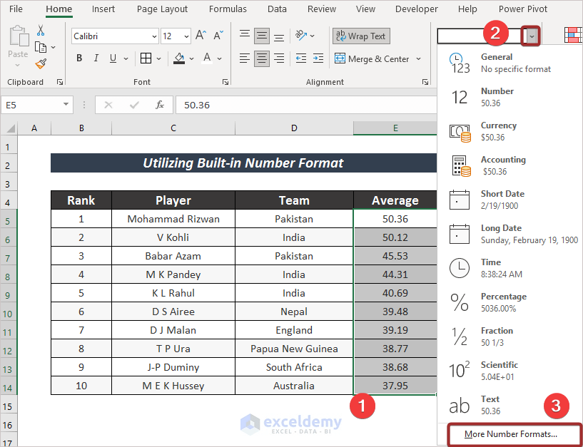Open the font name dropdown

pos(156,36)
